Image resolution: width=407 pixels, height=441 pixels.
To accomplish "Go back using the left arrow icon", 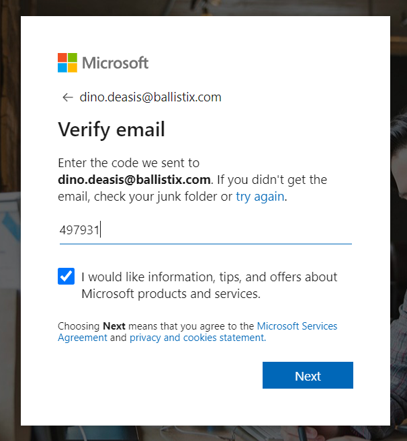I will (67, 97).
